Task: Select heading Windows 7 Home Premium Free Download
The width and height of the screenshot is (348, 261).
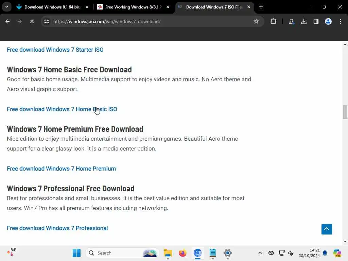Action: 75,129
